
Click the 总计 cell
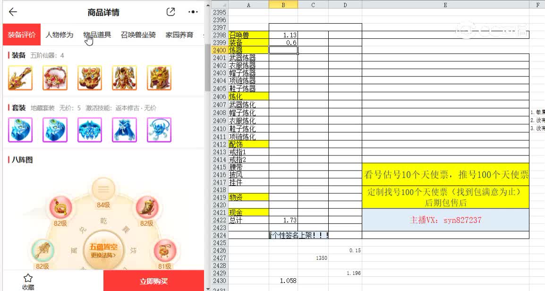point(248,220)
